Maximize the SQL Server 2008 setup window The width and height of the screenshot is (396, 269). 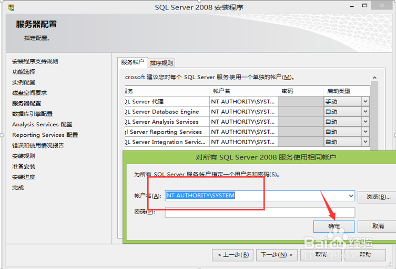[364, 6]
